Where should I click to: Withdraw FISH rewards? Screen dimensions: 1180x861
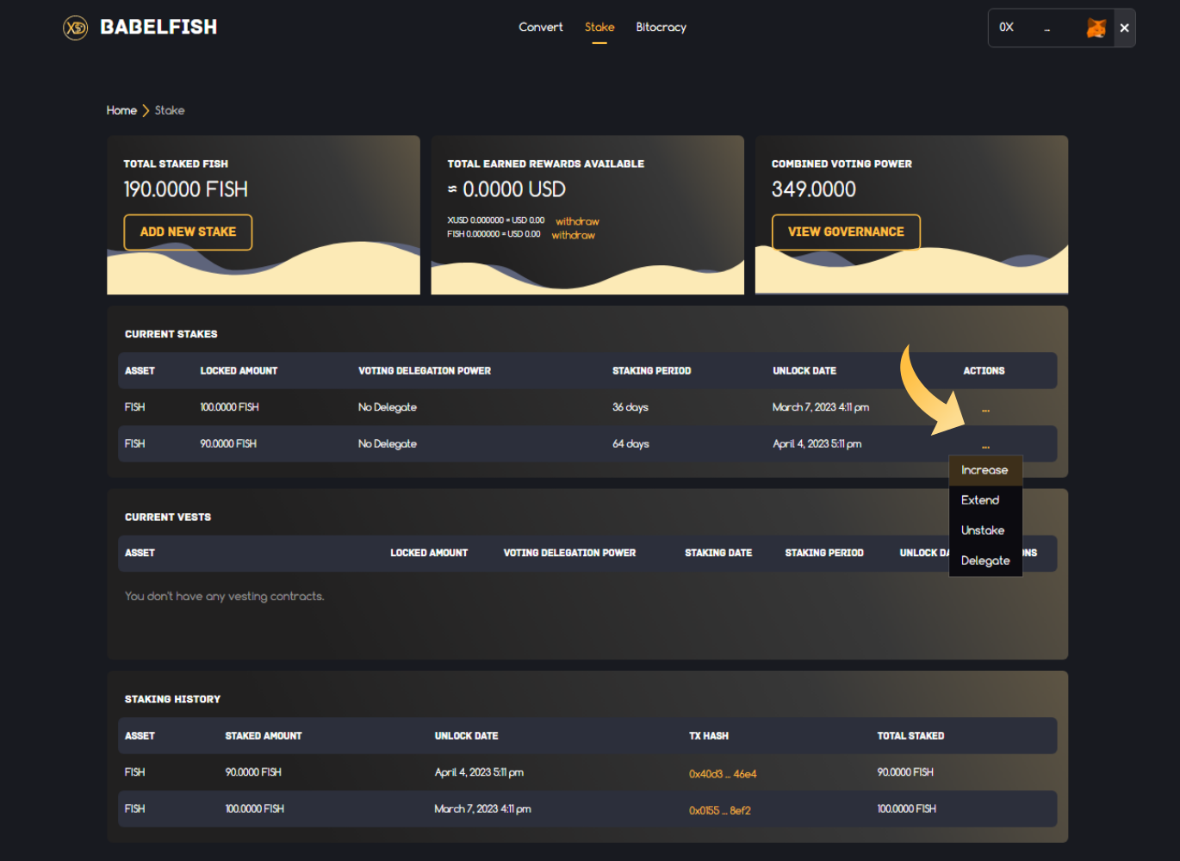[573, 235]
